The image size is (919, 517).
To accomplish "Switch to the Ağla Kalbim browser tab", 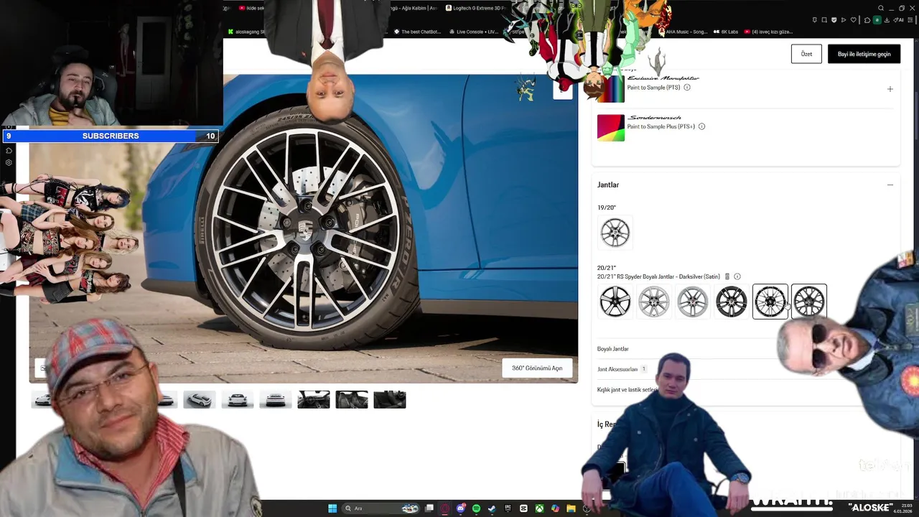I will (413, 8).
